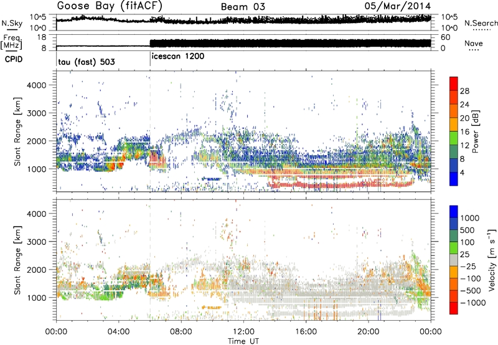The width and height of the screenshot is (498, 345).
Task: Click the '16:00' time tick label
Action: click(x=306, y=332)
